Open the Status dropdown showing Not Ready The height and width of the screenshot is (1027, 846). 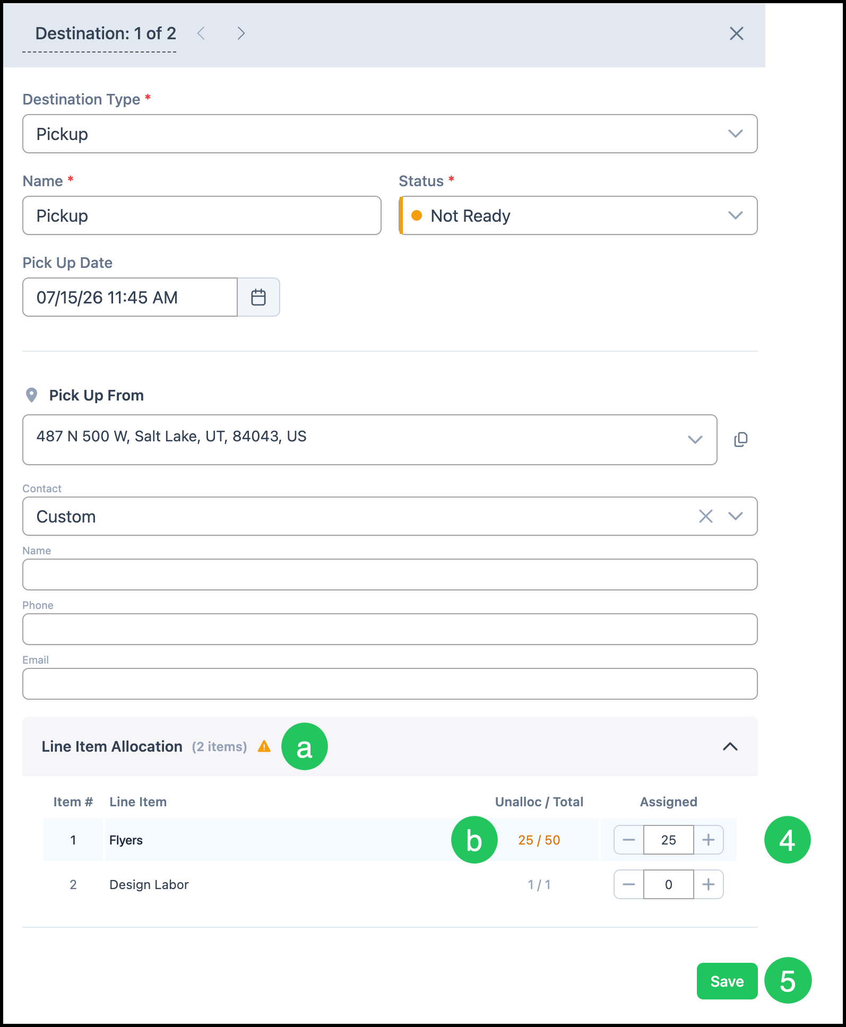point(578,215)
